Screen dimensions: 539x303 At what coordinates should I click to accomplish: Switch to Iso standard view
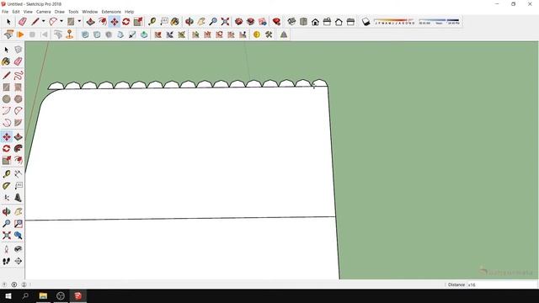pyautogui.click(x=292, y=22)
